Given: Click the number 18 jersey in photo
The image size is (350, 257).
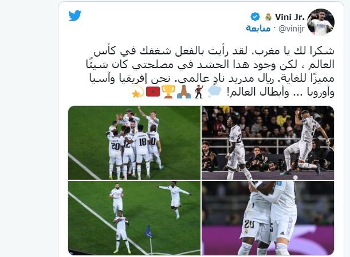Looking at the screenshot, I should point(141,143).
